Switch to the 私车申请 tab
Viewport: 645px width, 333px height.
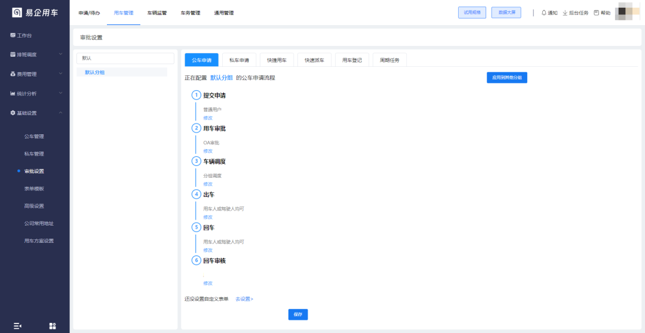coord(239,60)
